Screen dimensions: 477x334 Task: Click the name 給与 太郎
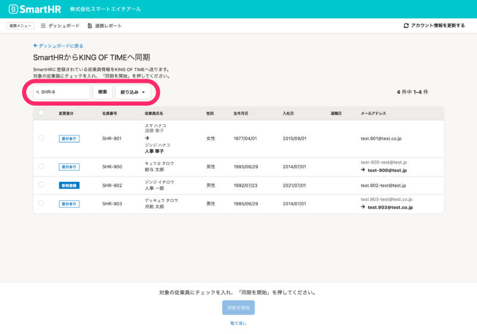[154, 170]
